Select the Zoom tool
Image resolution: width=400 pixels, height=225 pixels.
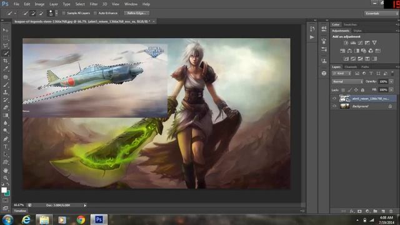pyautogui.click(x=6, y=177)
